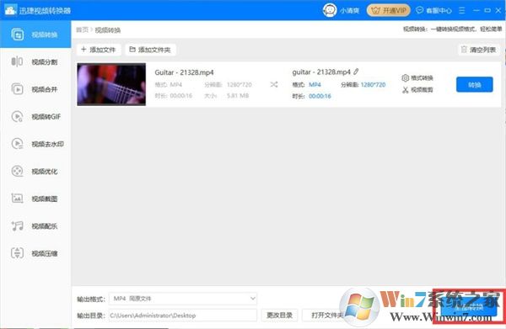Click the source file name Guitar - 21328.mp4
Screen dimensions: 506x329
184,72
